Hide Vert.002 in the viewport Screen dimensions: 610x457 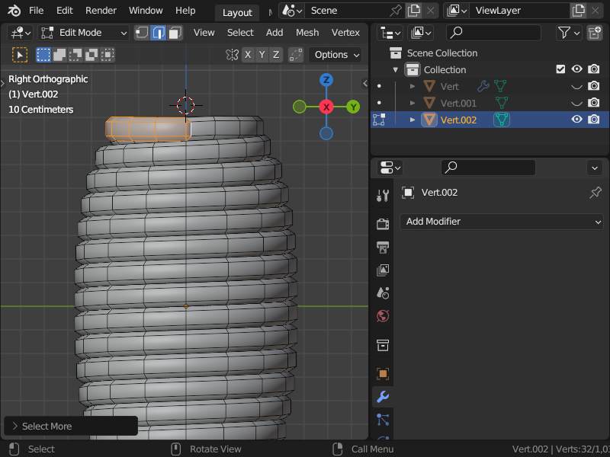(x=576, y=120)
